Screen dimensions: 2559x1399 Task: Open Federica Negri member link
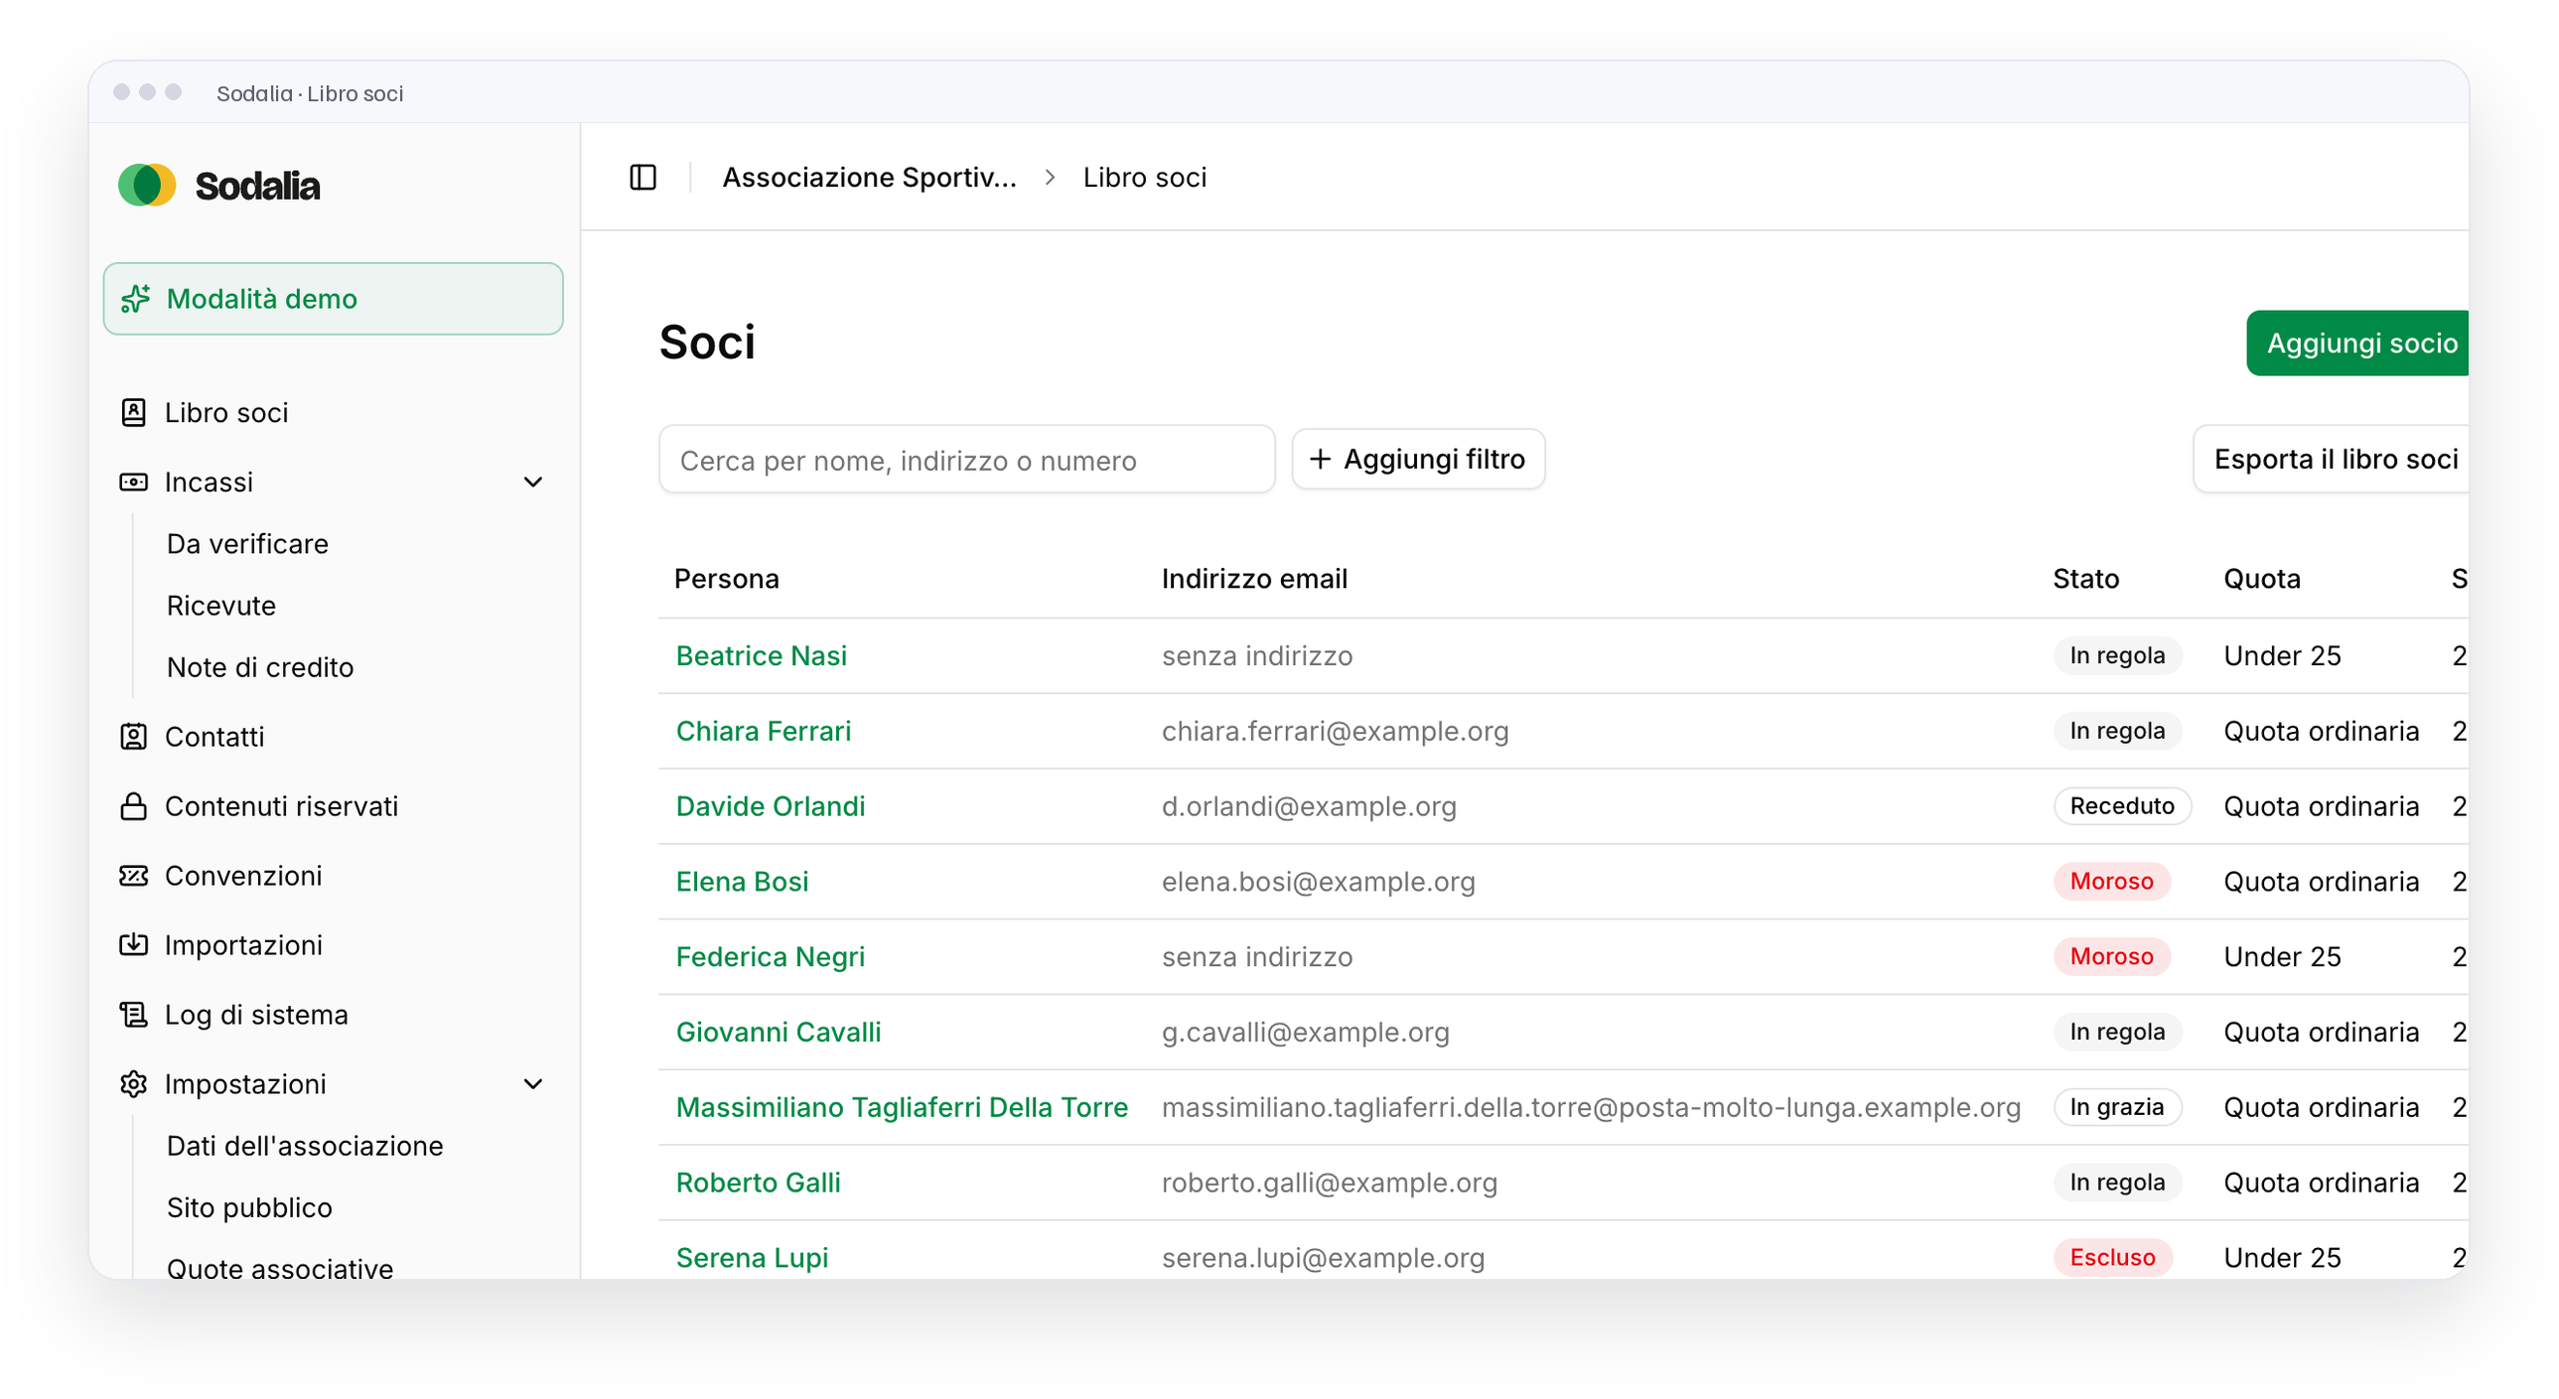tap(770, 957)
